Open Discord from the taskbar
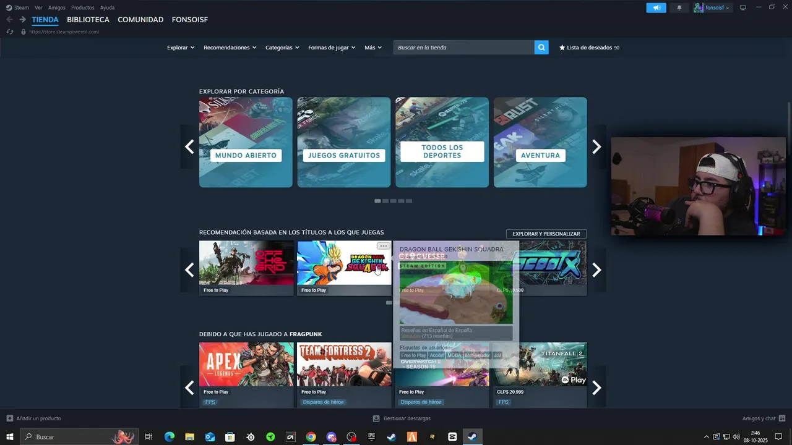The width and height of the screenshot is (792, 445). point(331,437)
